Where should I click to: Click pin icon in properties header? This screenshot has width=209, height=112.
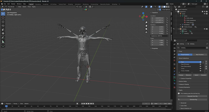[x=207, y=44]
